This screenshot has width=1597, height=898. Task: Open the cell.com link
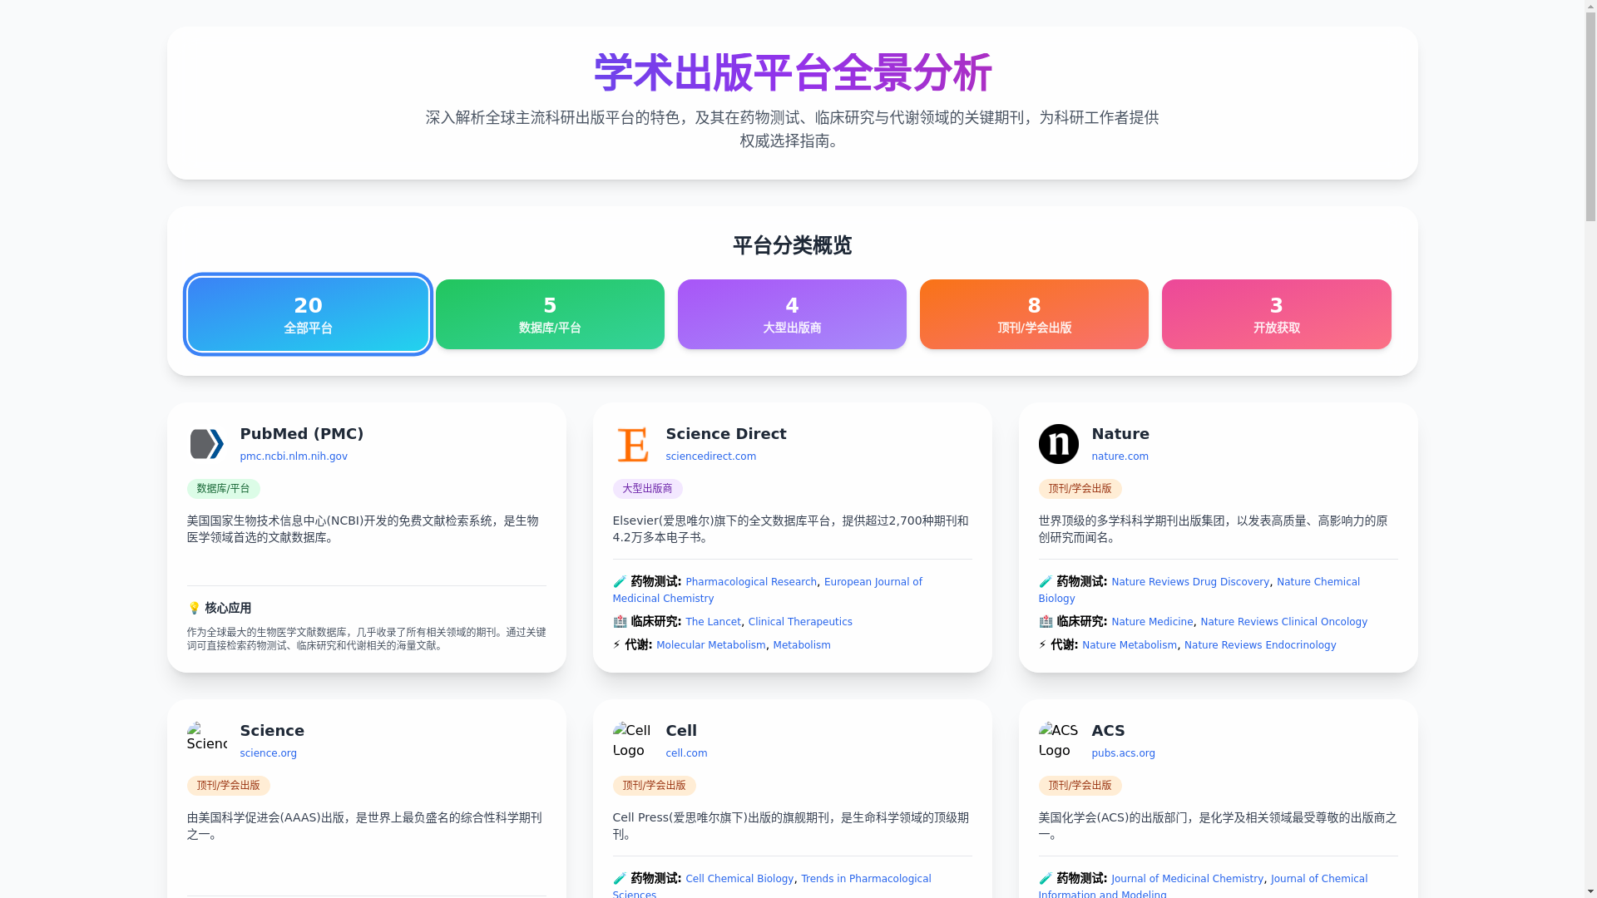click(687, 753)
